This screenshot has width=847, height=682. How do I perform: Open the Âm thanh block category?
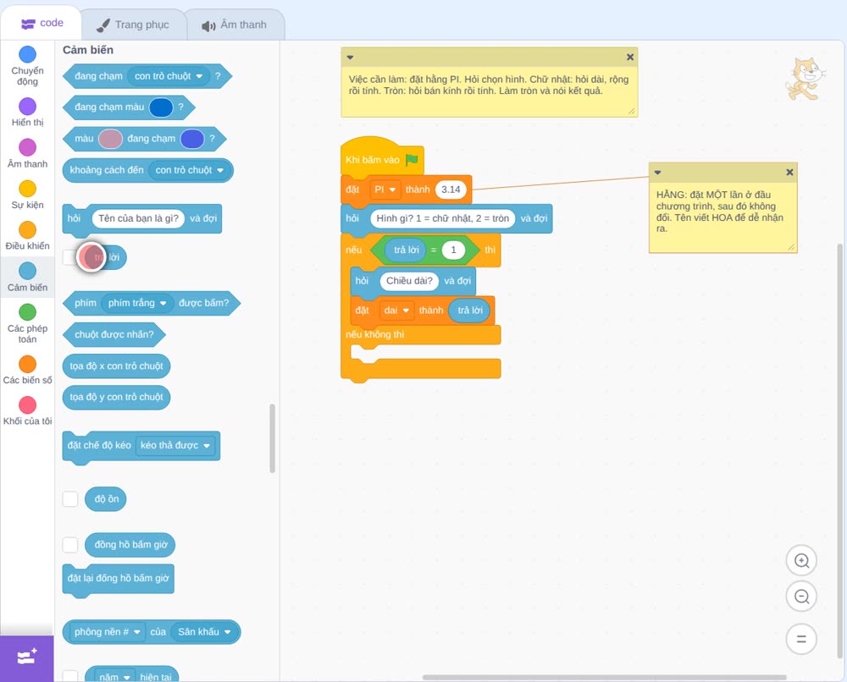(28, 153)
